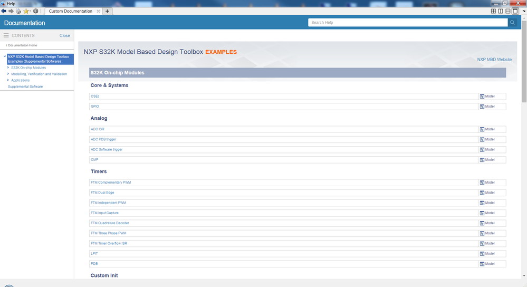Viewport: 527px width, 287px height.
Task: Open the ADC PDB trigger example
Action: (x=103, y=139)
